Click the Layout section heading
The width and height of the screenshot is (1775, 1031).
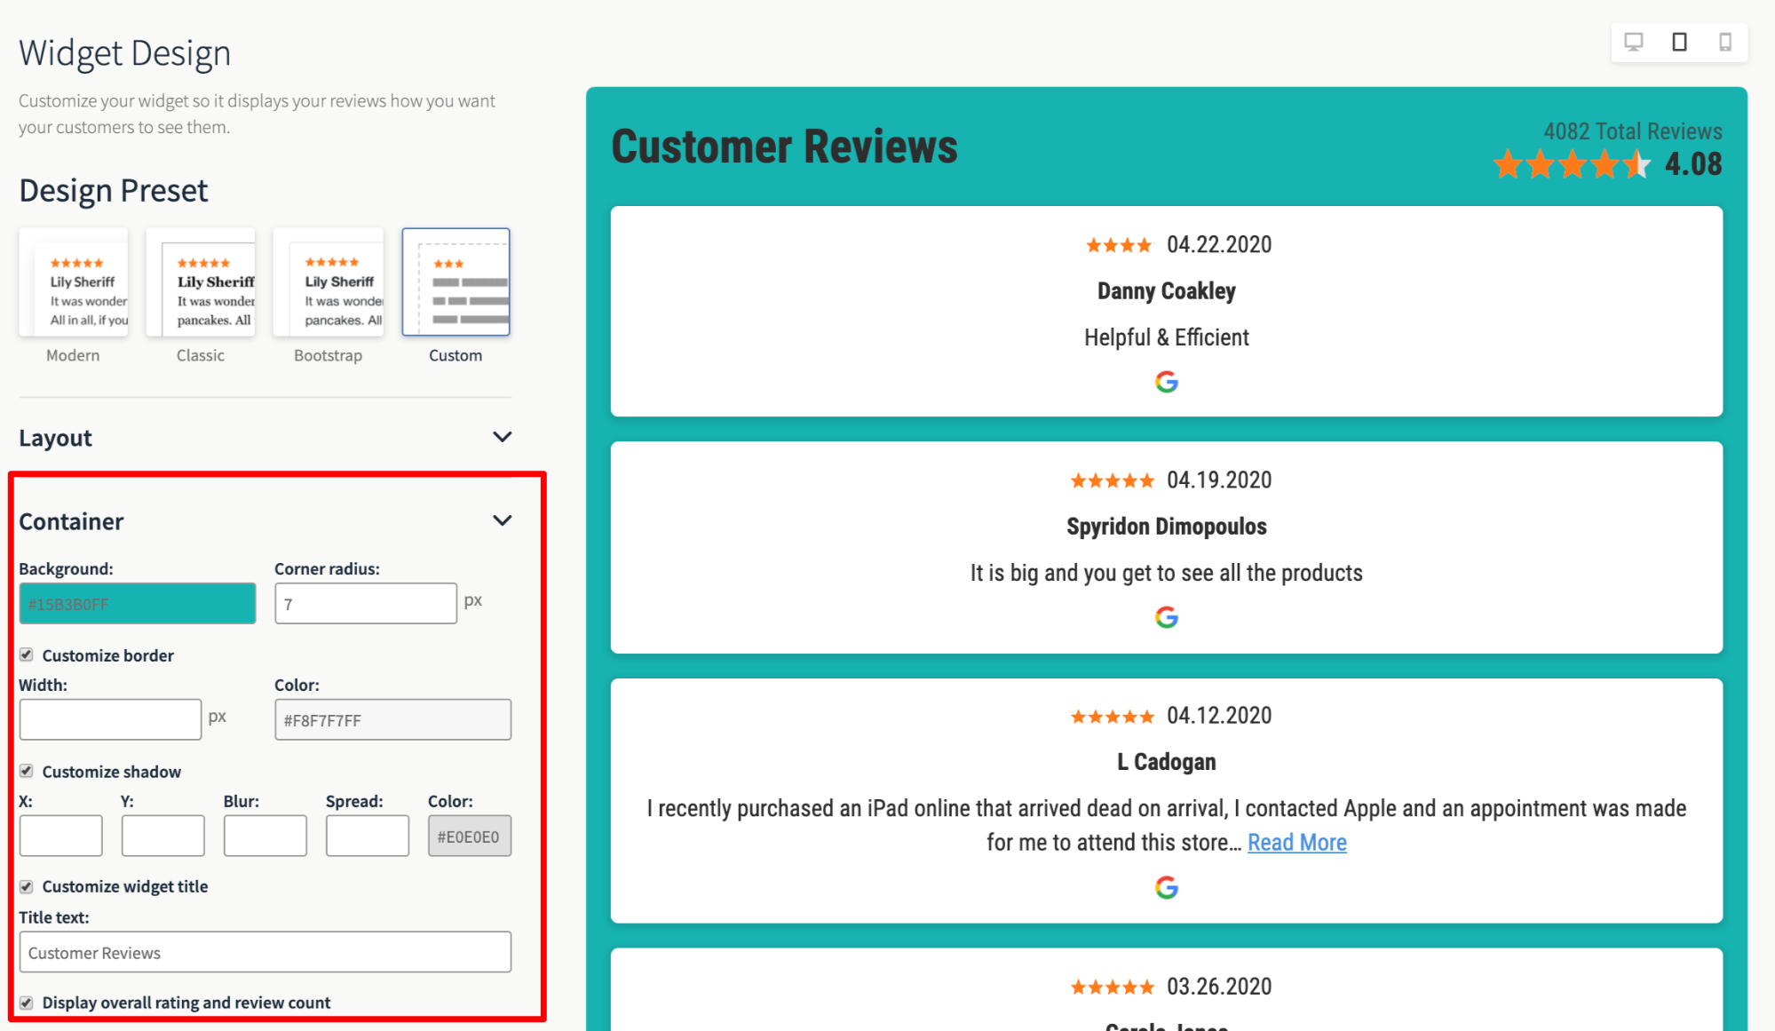click(x=55, y=438)
